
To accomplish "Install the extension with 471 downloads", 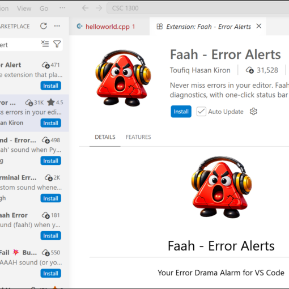I will coord(50,86).
